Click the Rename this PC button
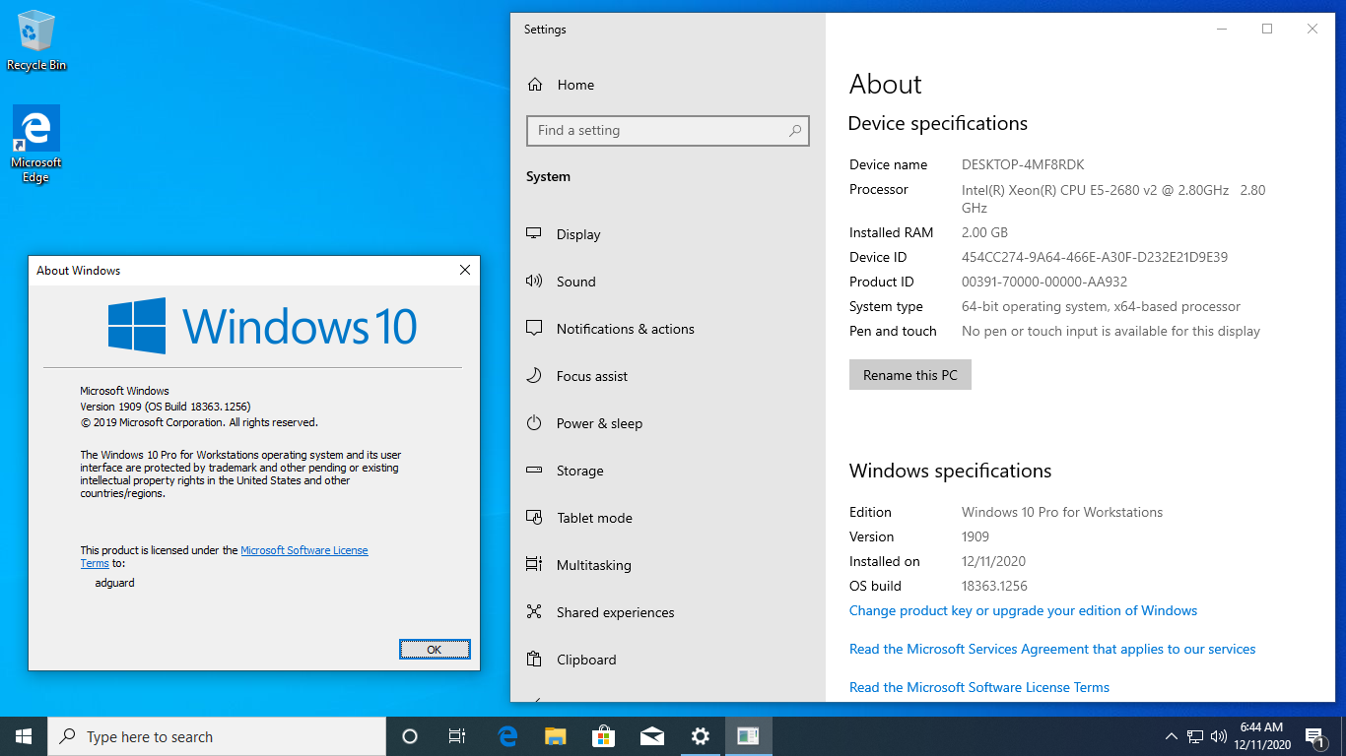The height and width of the screenshot is (756, 1346). [x=910, y=375]
